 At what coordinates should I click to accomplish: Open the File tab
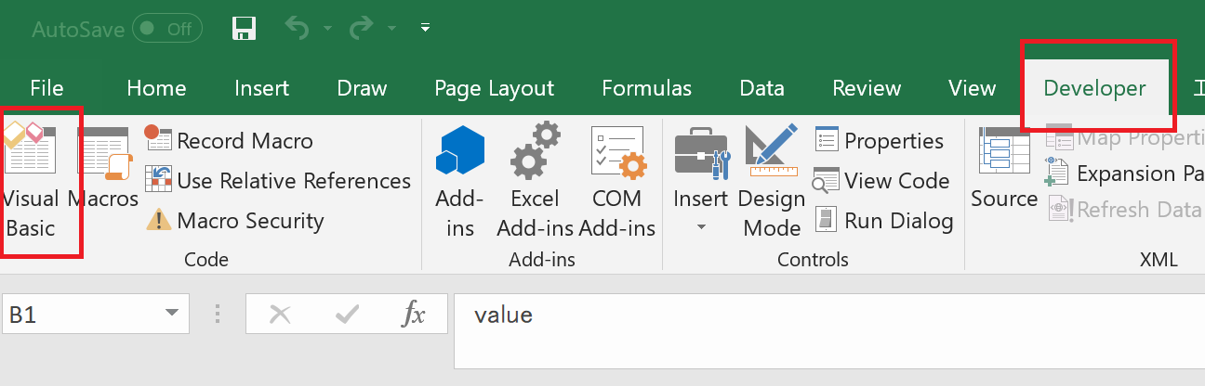coord(46,88)
